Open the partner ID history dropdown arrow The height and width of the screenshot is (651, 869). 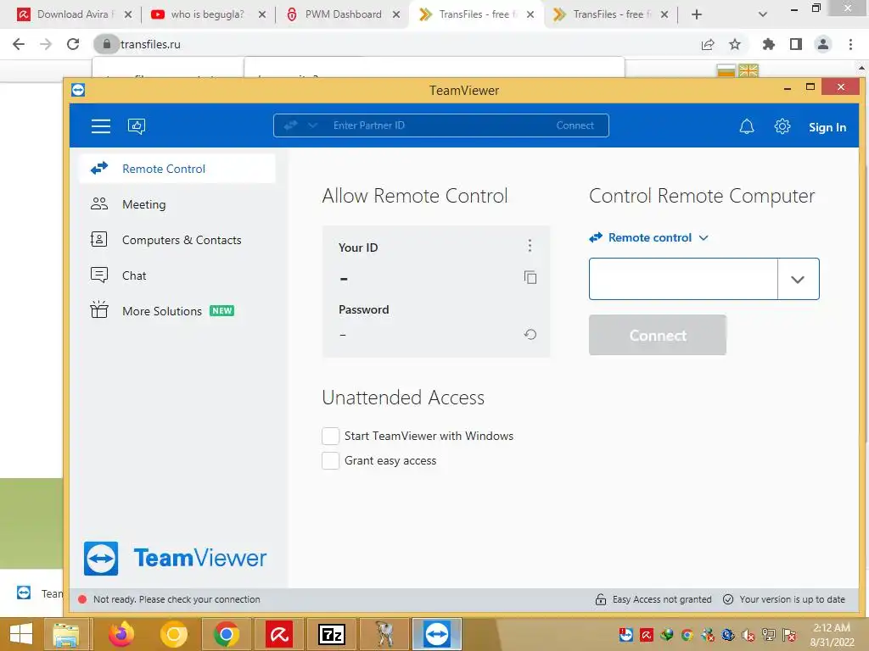(798, 279)
